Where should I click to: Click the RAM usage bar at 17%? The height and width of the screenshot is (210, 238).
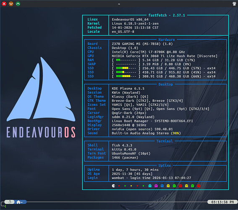pos(126,60)
